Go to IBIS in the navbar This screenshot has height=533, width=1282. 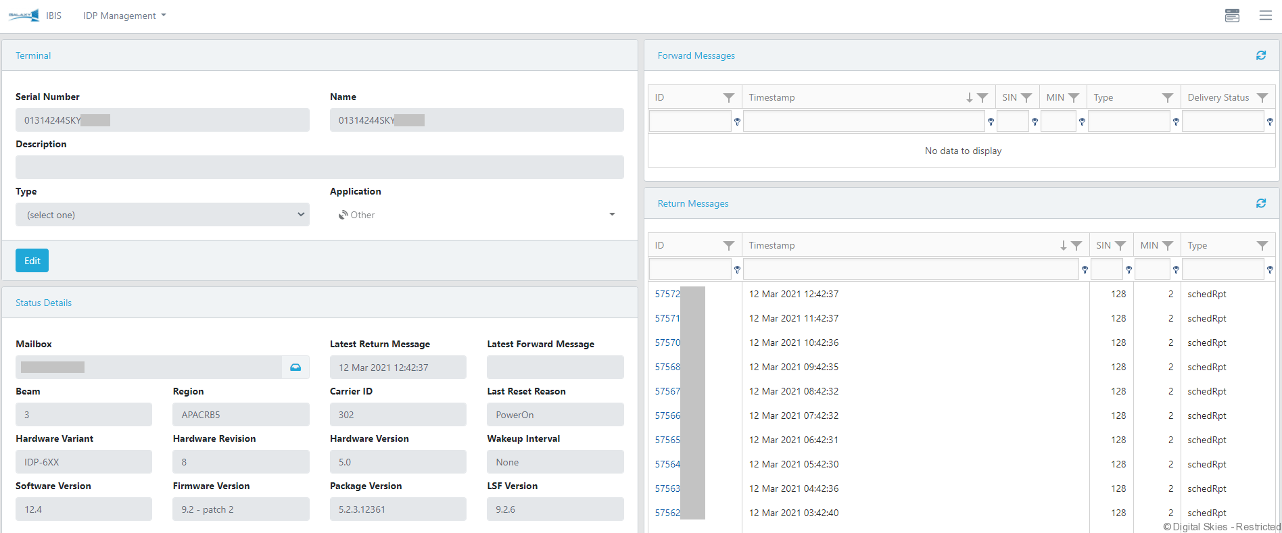coord(53,16)
